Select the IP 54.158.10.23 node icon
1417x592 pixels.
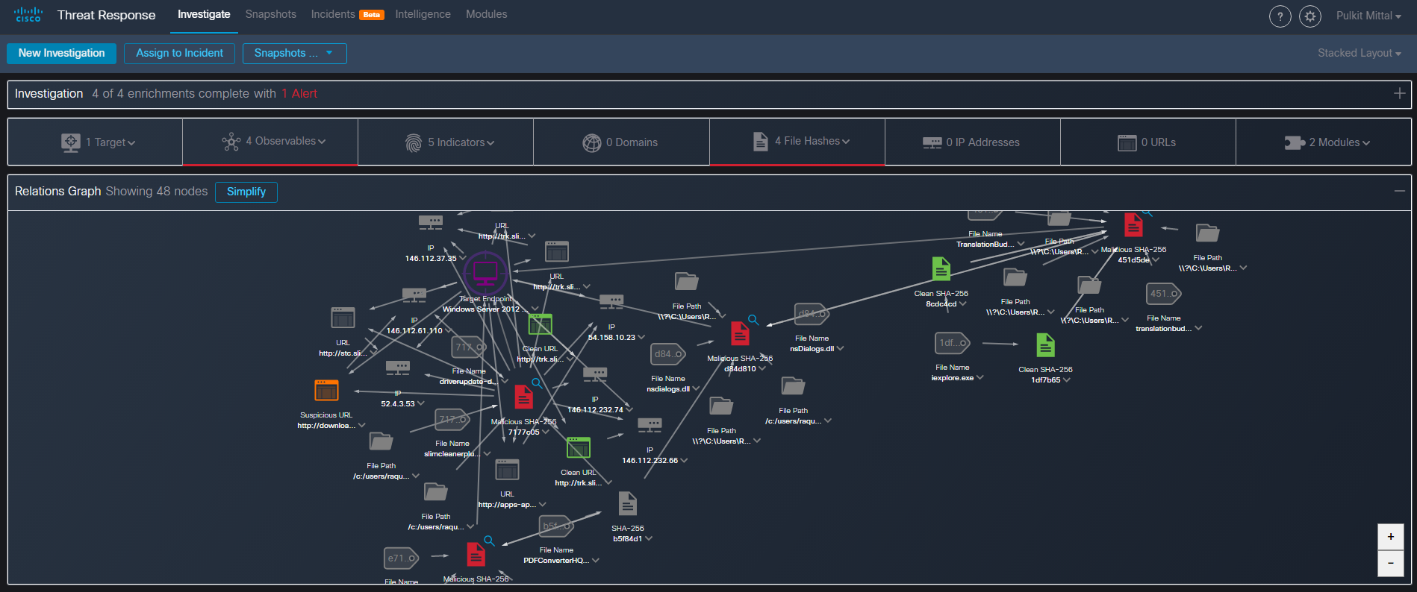(611, 301)
